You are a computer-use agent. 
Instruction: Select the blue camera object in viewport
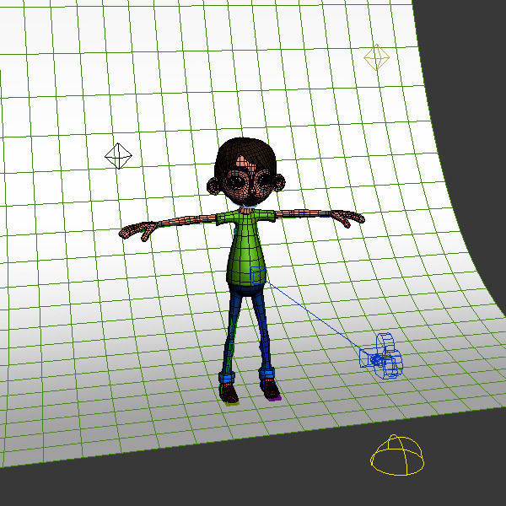(381, 356)
